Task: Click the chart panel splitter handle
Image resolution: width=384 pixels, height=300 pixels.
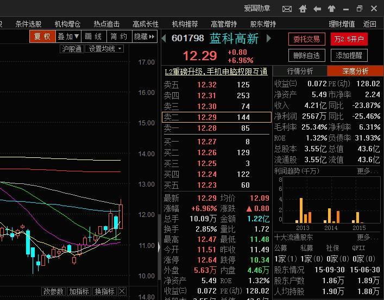Action: pyautogui.click(x=159, y=247)
